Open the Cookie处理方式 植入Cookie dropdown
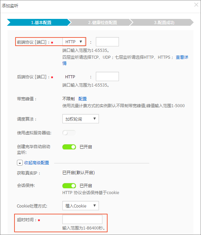Viewport: 201px width, 235px height. (81, 206)
